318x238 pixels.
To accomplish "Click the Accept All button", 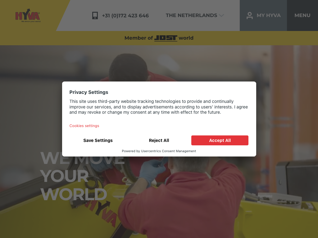I will pyautogui.click(x=220, y=140).
